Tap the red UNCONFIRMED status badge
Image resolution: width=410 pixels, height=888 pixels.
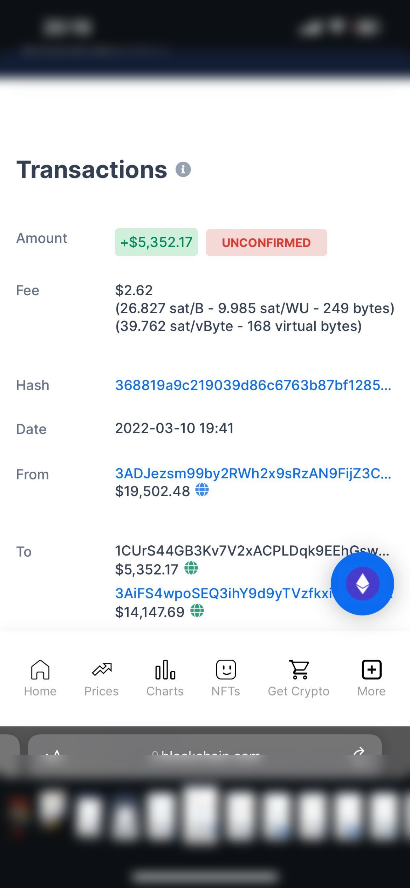click(266, 243)
